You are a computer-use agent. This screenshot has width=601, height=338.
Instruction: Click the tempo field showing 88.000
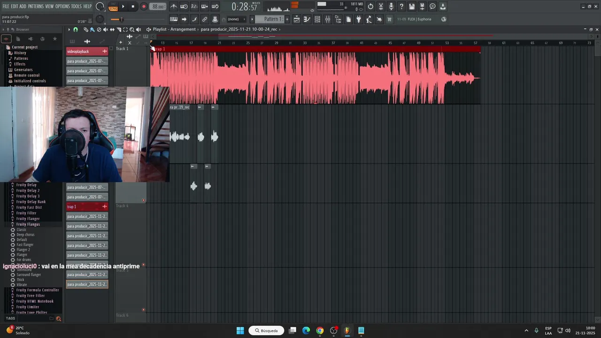tap(158, 7)
